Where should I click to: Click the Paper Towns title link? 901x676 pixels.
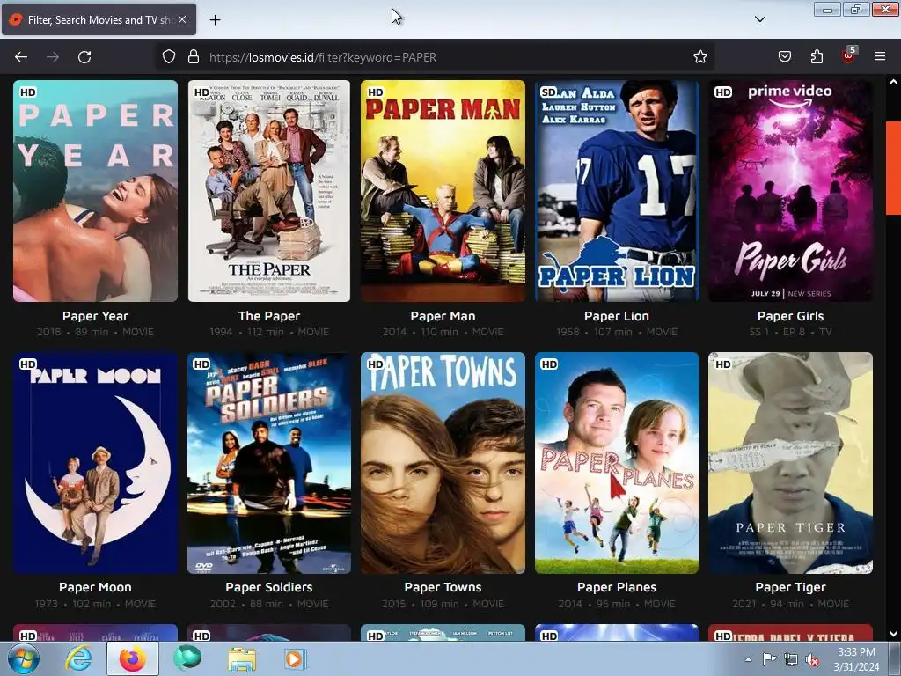[443, 587]
